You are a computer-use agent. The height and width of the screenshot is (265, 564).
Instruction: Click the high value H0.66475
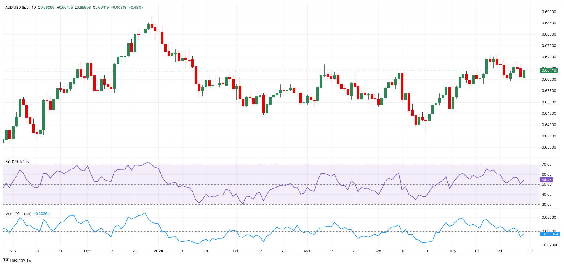[65, 8]
